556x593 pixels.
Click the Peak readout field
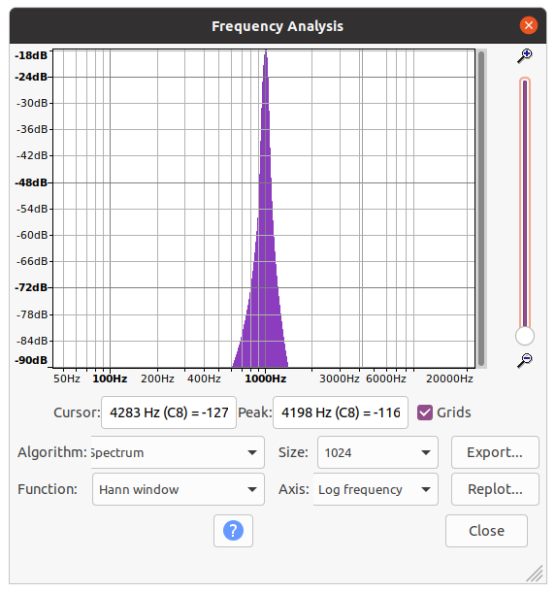point(341,412)
